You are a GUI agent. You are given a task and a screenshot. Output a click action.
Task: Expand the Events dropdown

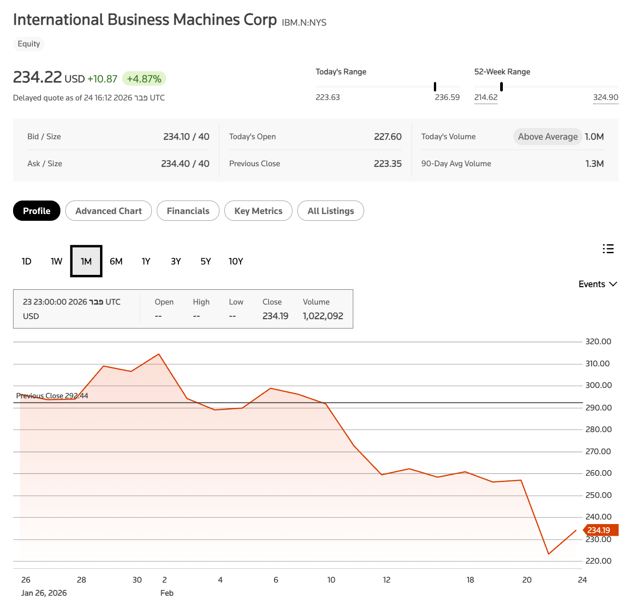coord(592,284)
